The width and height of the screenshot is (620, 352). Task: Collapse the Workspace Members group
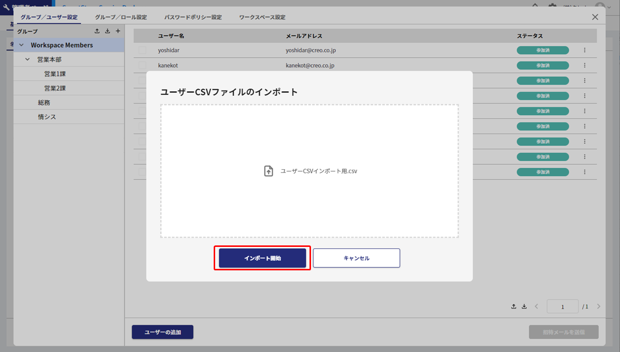[x=21, y=45]
